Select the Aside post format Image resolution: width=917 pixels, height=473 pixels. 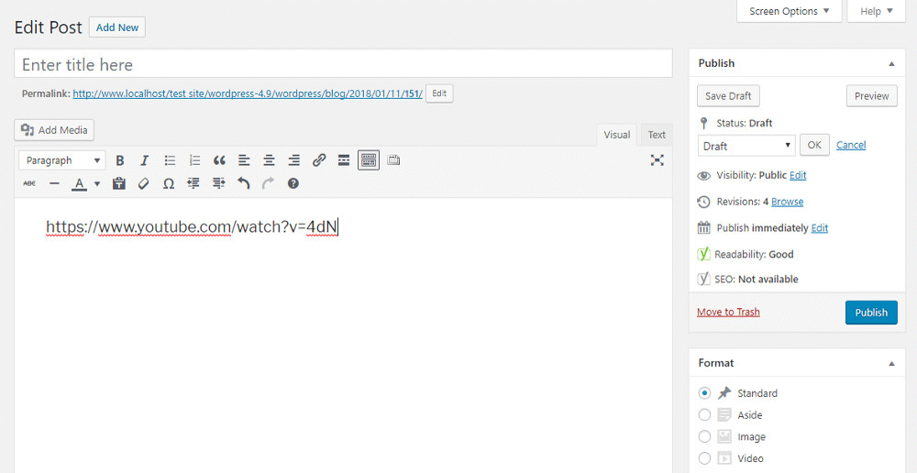click(x=704, y=415)
